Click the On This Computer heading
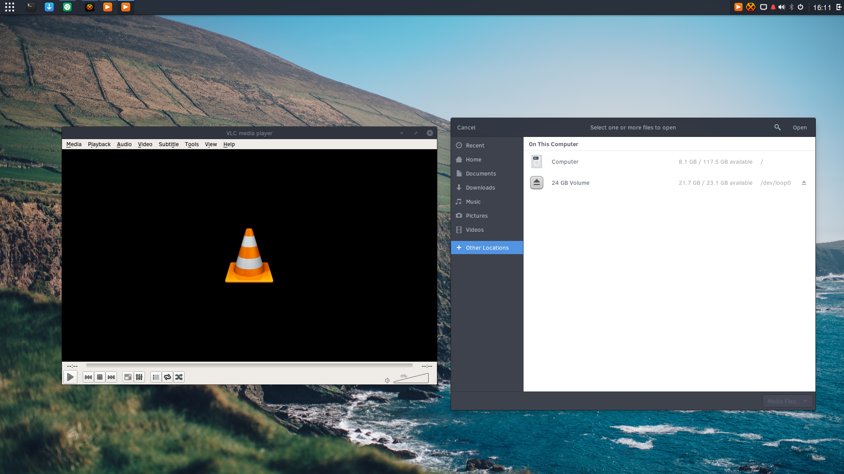The height and width of the screenshot is (474, 844). tap(553, 144)
